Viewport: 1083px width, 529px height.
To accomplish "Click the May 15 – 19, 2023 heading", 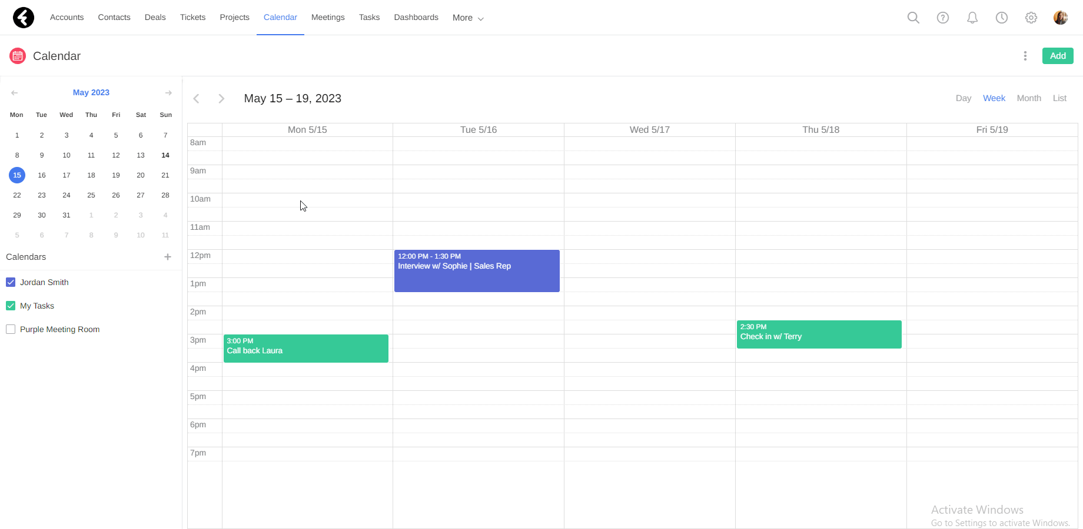I will (x=293, y=99).
